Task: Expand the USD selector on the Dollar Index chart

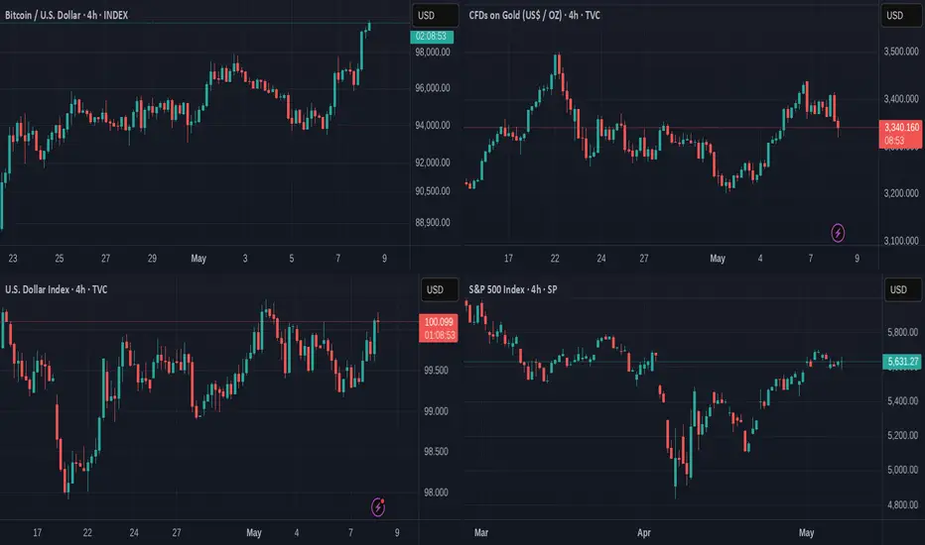Action: coord(435,290)
